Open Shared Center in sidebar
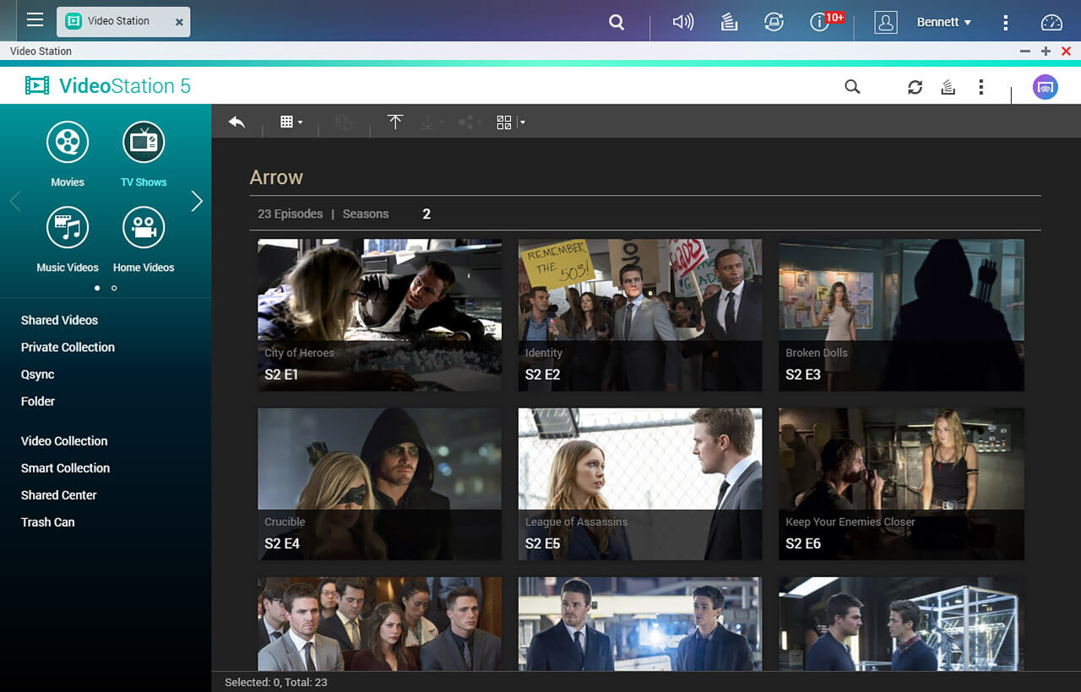 58,495
